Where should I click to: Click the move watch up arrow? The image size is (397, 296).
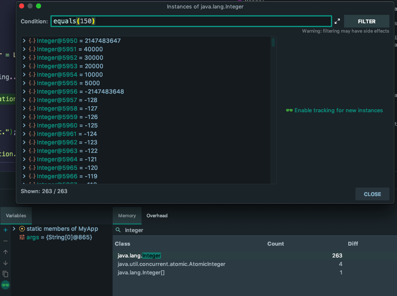pos(6,252)
